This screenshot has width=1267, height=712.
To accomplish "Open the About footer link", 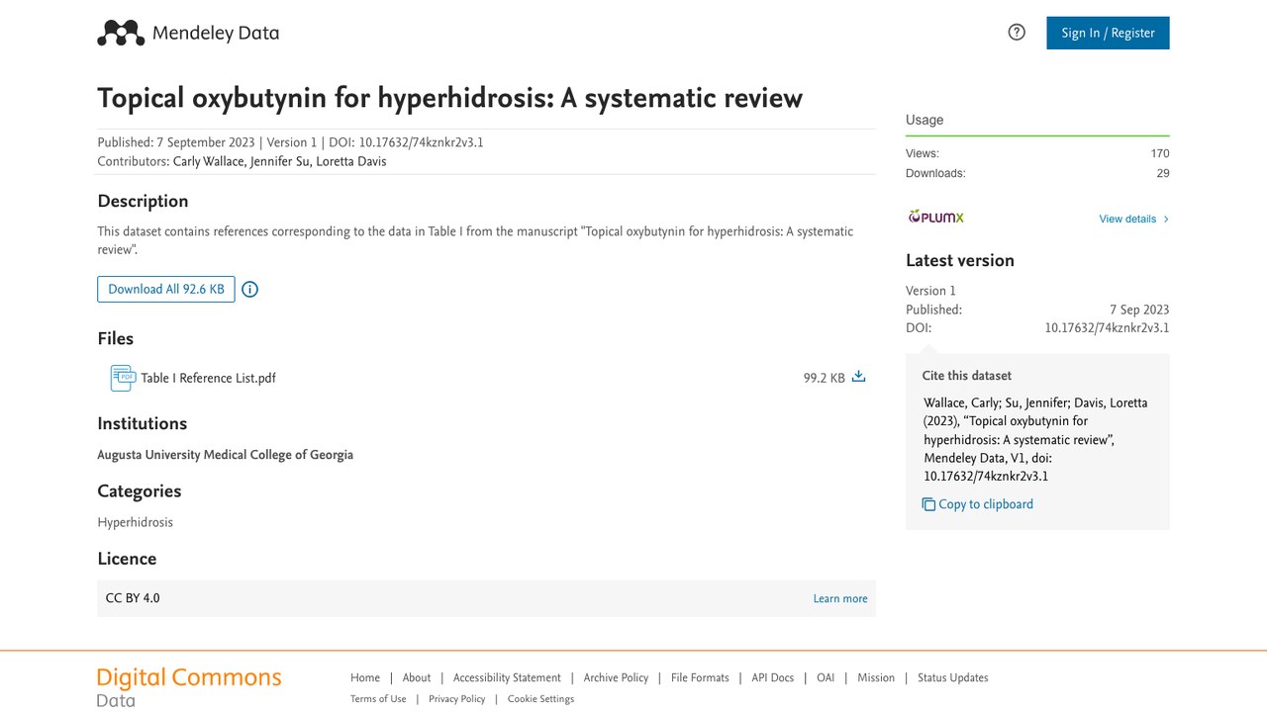I will pyautogui.click(x=417, y=677).
